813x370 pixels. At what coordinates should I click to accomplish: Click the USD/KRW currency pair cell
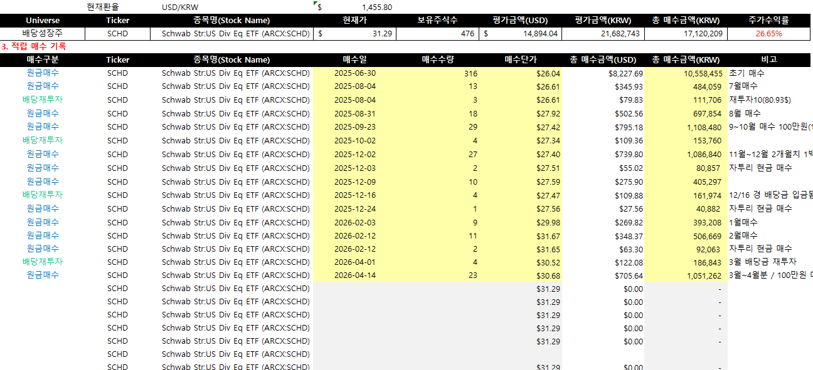[x=180, y=7]
